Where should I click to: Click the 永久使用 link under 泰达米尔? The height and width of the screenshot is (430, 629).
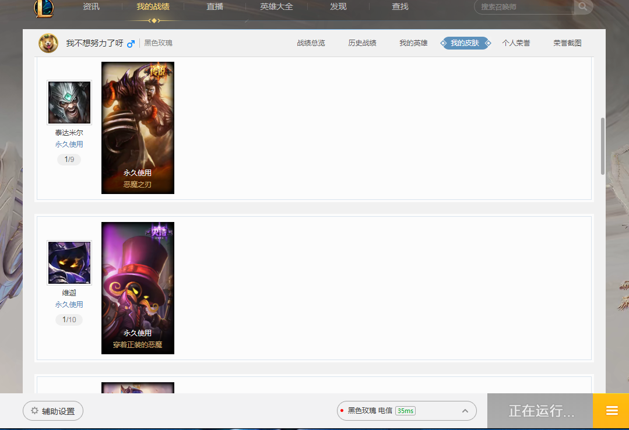[69, 144]
